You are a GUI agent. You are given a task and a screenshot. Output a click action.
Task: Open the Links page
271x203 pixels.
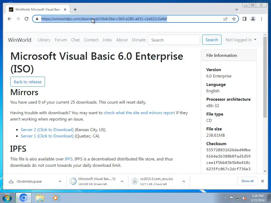pos(107,40)
